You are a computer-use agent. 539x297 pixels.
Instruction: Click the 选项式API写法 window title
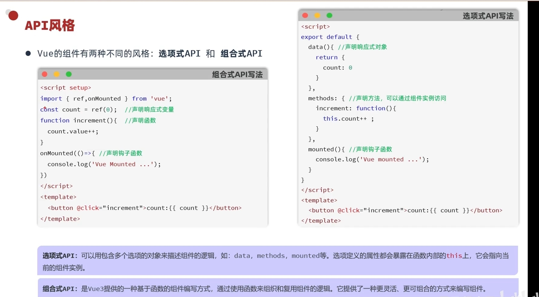488,16
